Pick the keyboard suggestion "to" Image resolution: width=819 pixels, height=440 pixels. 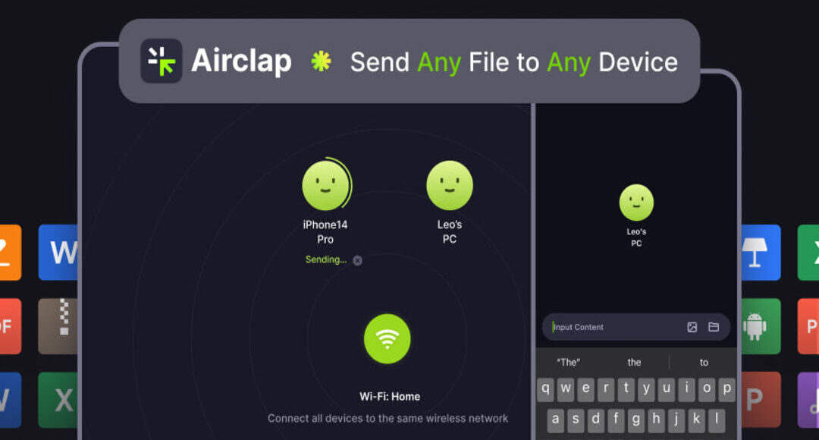[x=704, y=363]
